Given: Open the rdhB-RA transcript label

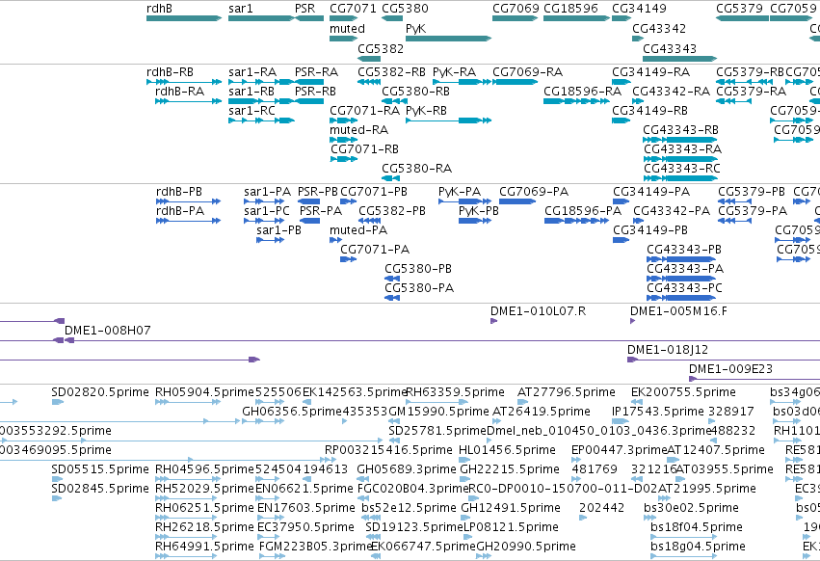Looking at the screenshot, I should (180, 91).
